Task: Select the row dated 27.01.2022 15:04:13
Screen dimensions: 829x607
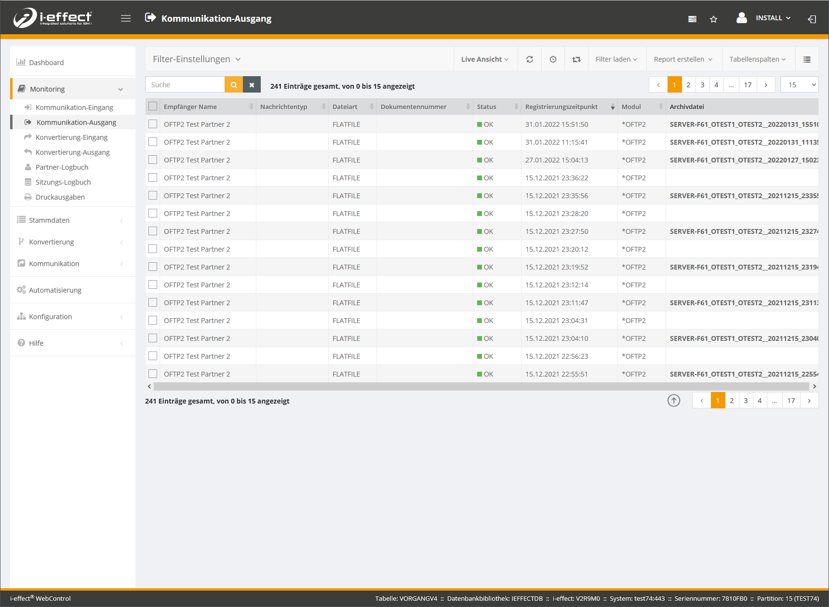Action: (x=153, y=160)
